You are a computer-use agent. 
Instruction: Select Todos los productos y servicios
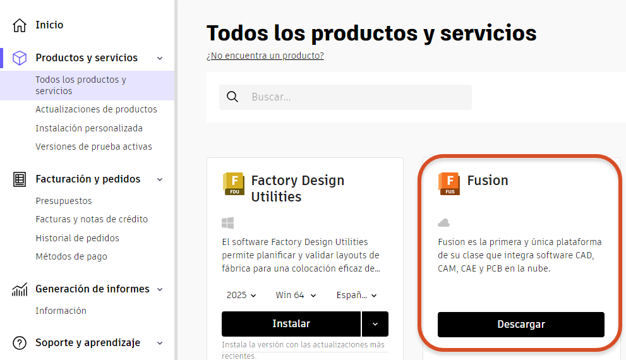(87, 85)
